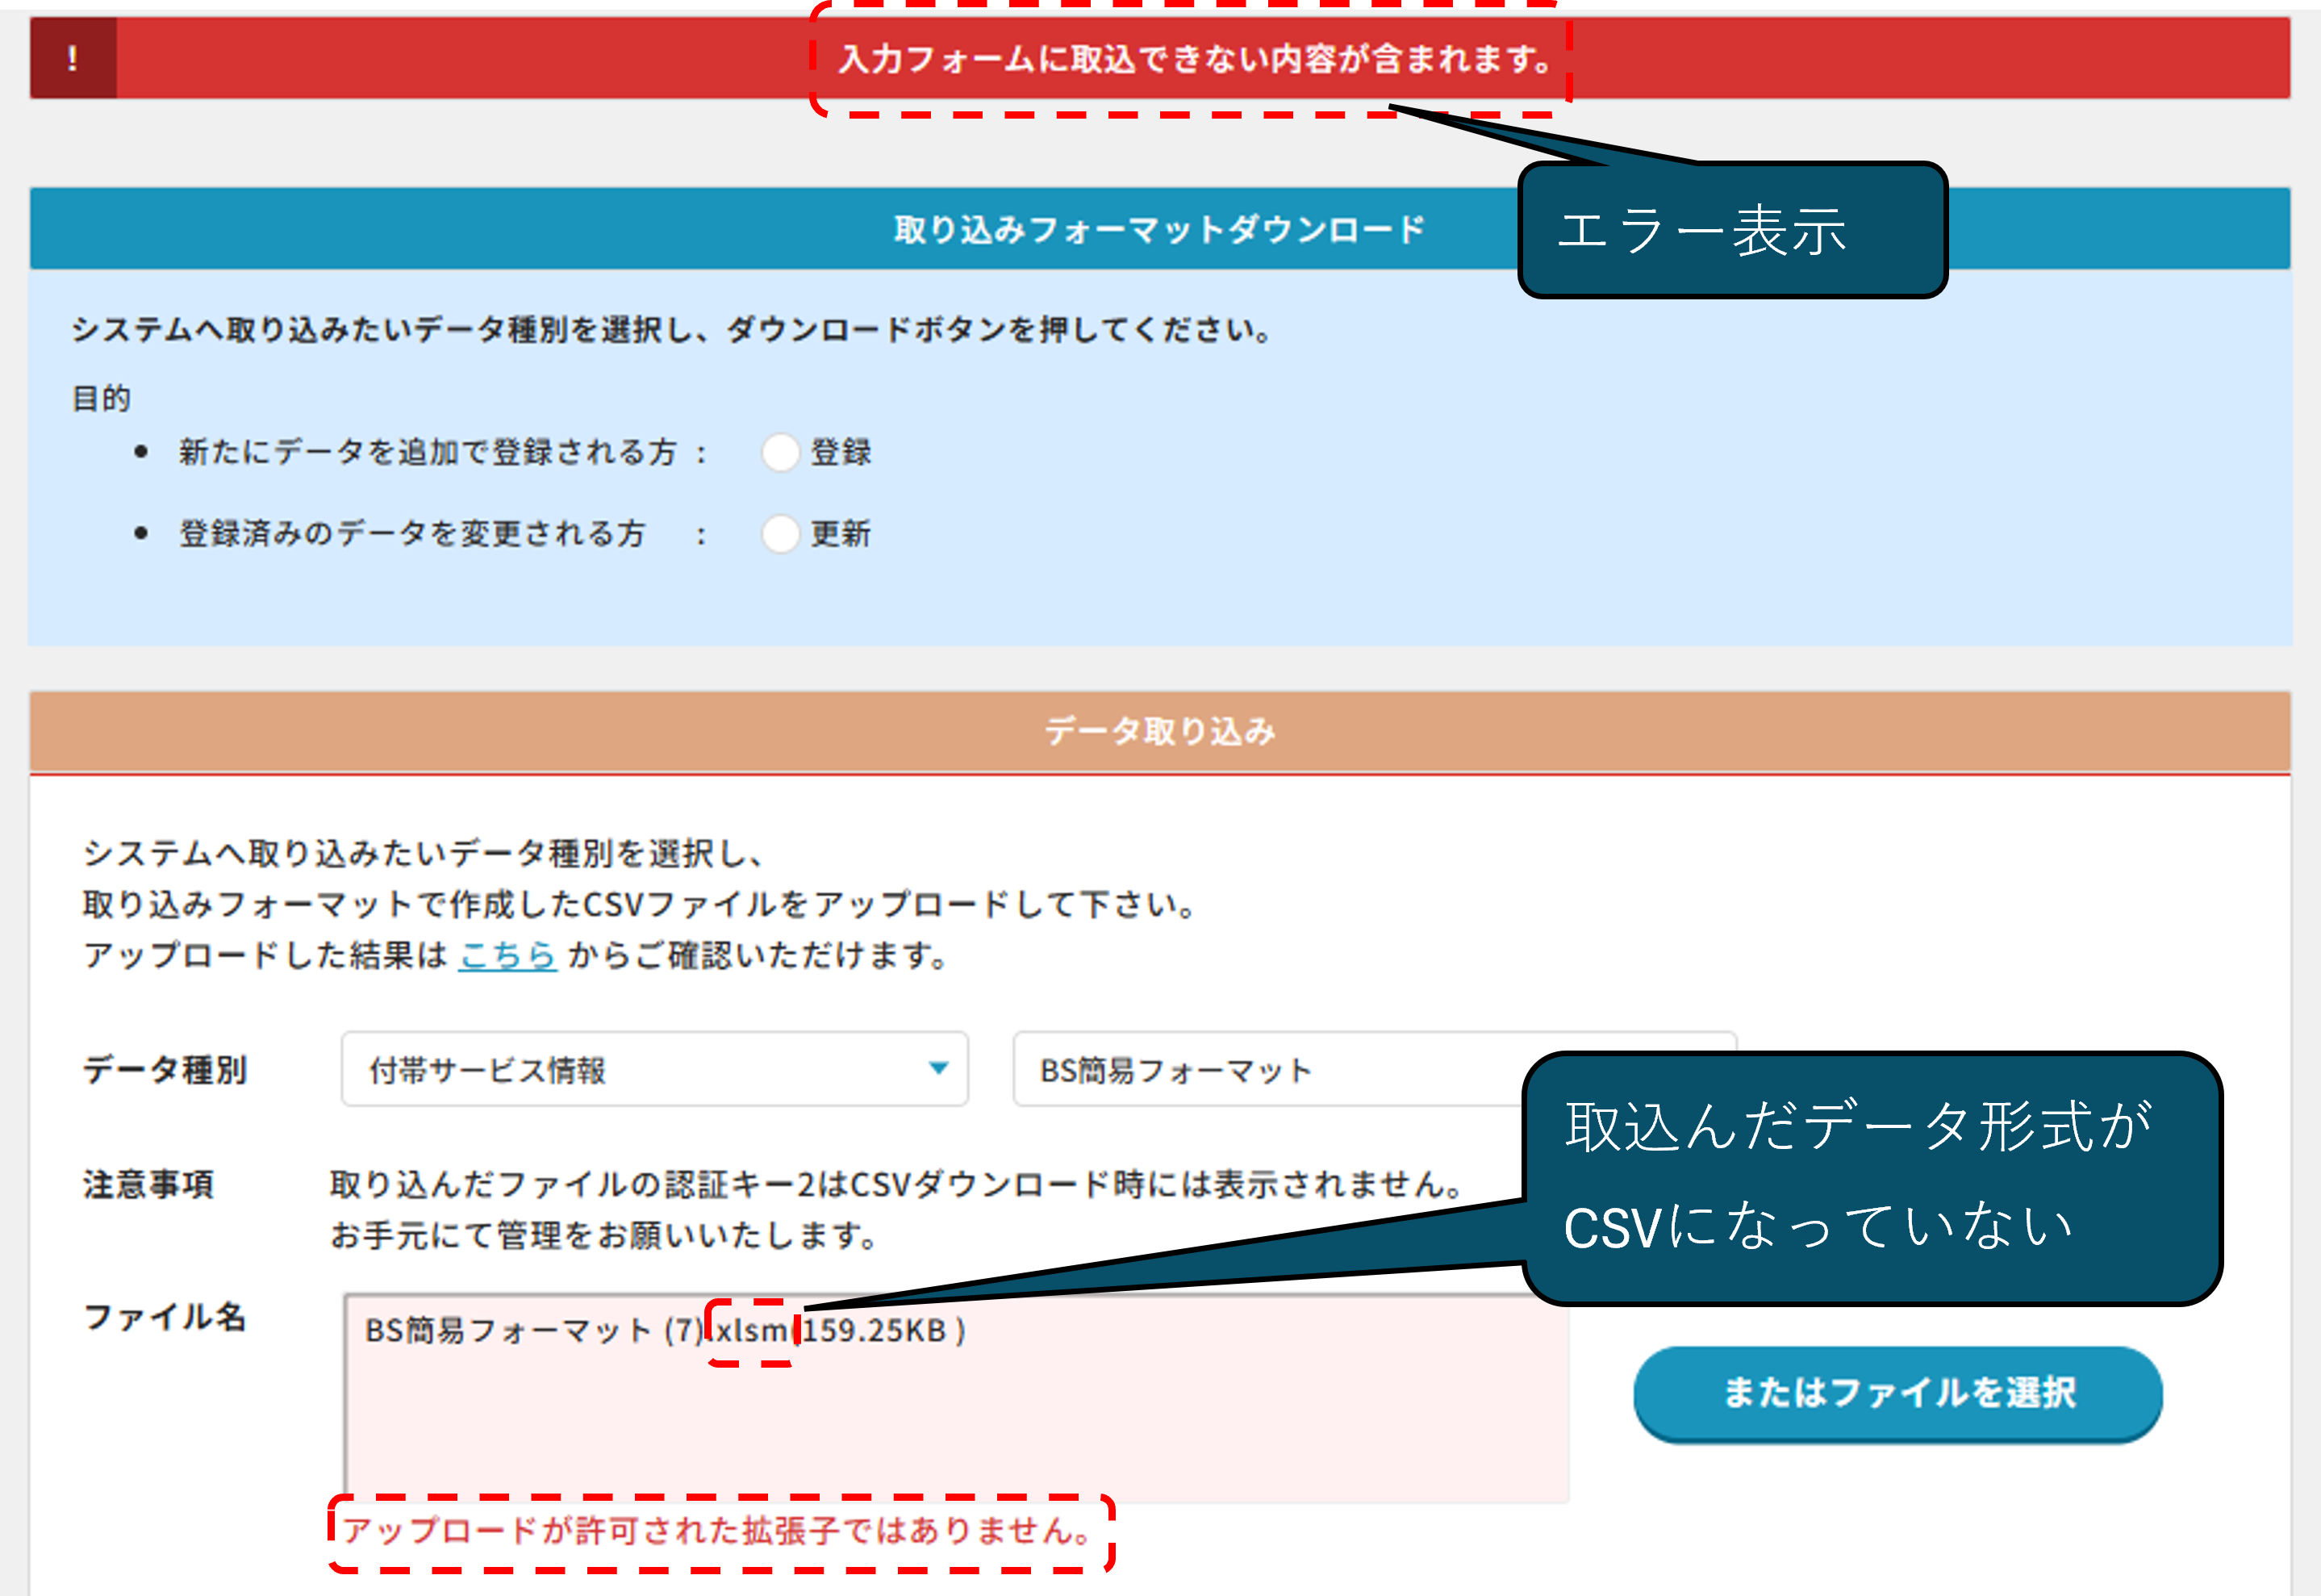Click the データ種別 label

pyautogui.click(x=165, y=1069)
